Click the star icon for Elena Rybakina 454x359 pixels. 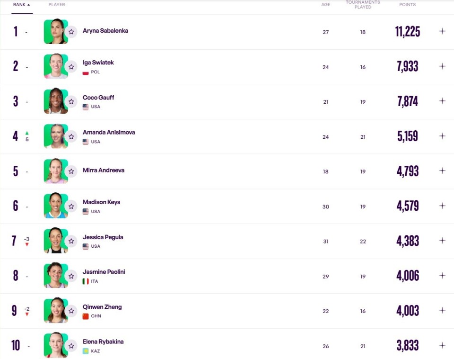pos(71,346)
